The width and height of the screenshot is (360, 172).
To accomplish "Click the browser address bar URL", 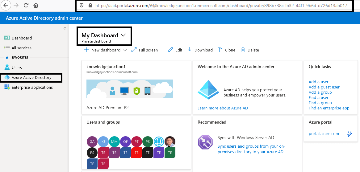I will click(221, 6).
